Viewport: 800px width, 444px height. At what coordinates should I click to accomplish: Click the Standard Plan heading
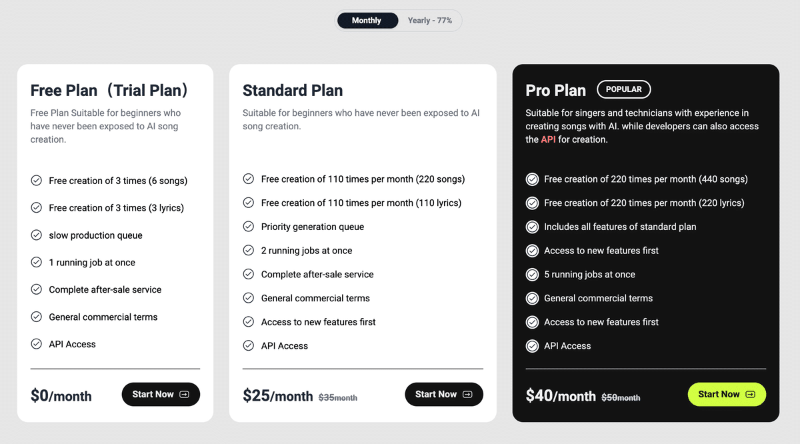pyautogui.click(x=293, y=91)
